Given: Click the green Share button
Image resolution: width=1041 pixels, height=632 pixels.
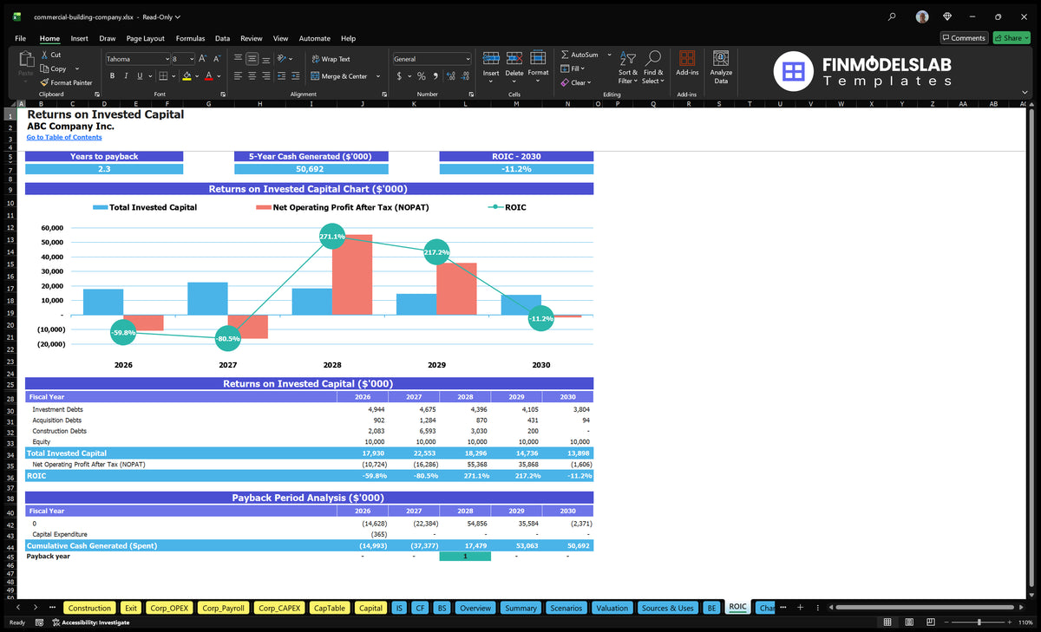Looking at the screenshot, I should click(1011, 38).
